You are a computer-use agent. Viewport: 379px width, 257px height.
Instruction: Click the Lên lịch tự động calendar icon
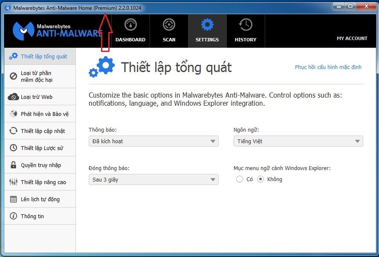coord(13,199)
